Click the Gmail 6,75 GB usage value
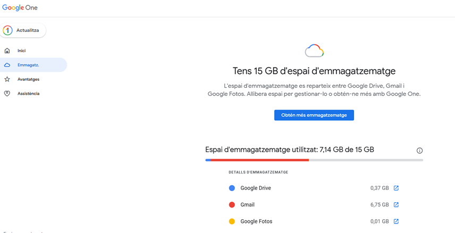This screenshot has height=233, width=455. [379, 205]
